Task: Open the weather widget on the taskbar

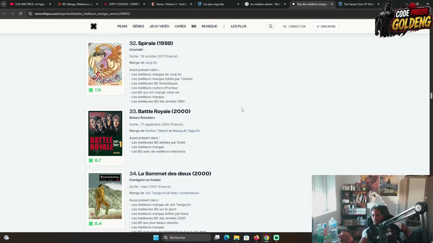Action: [x=6, y=238]
